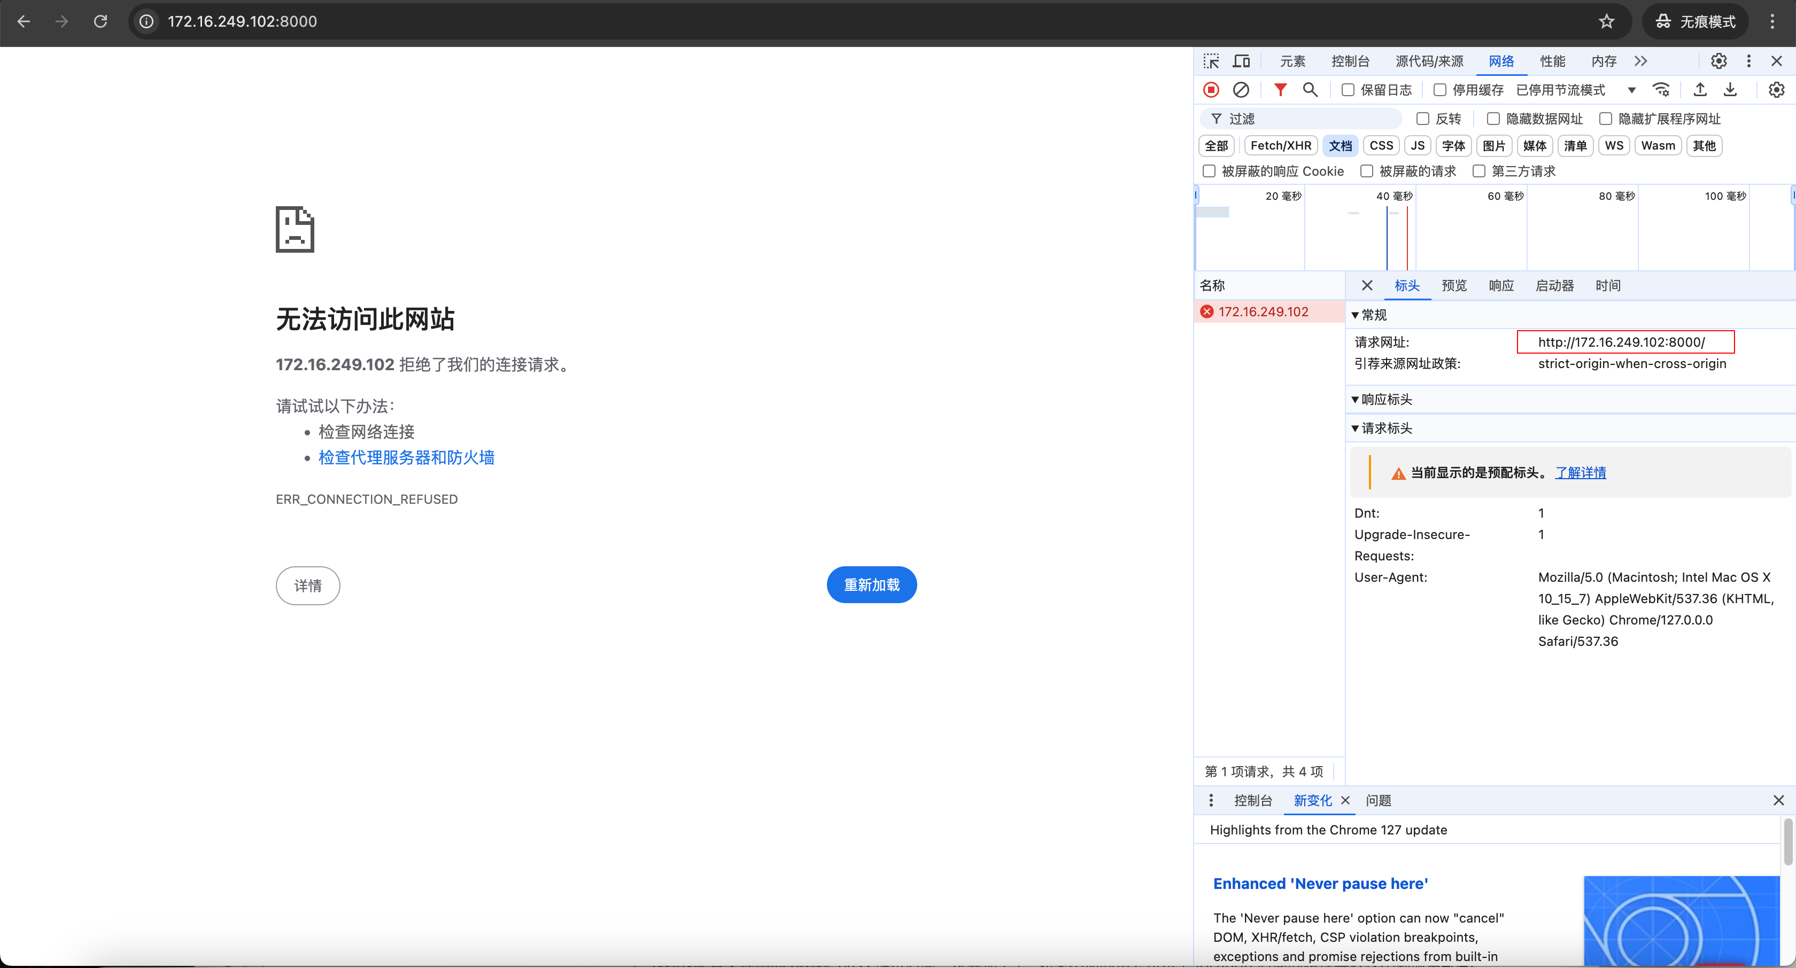The image size is (1796, 968).
Task: Open the 了解详情 link
Action: tap(1581, 472)
